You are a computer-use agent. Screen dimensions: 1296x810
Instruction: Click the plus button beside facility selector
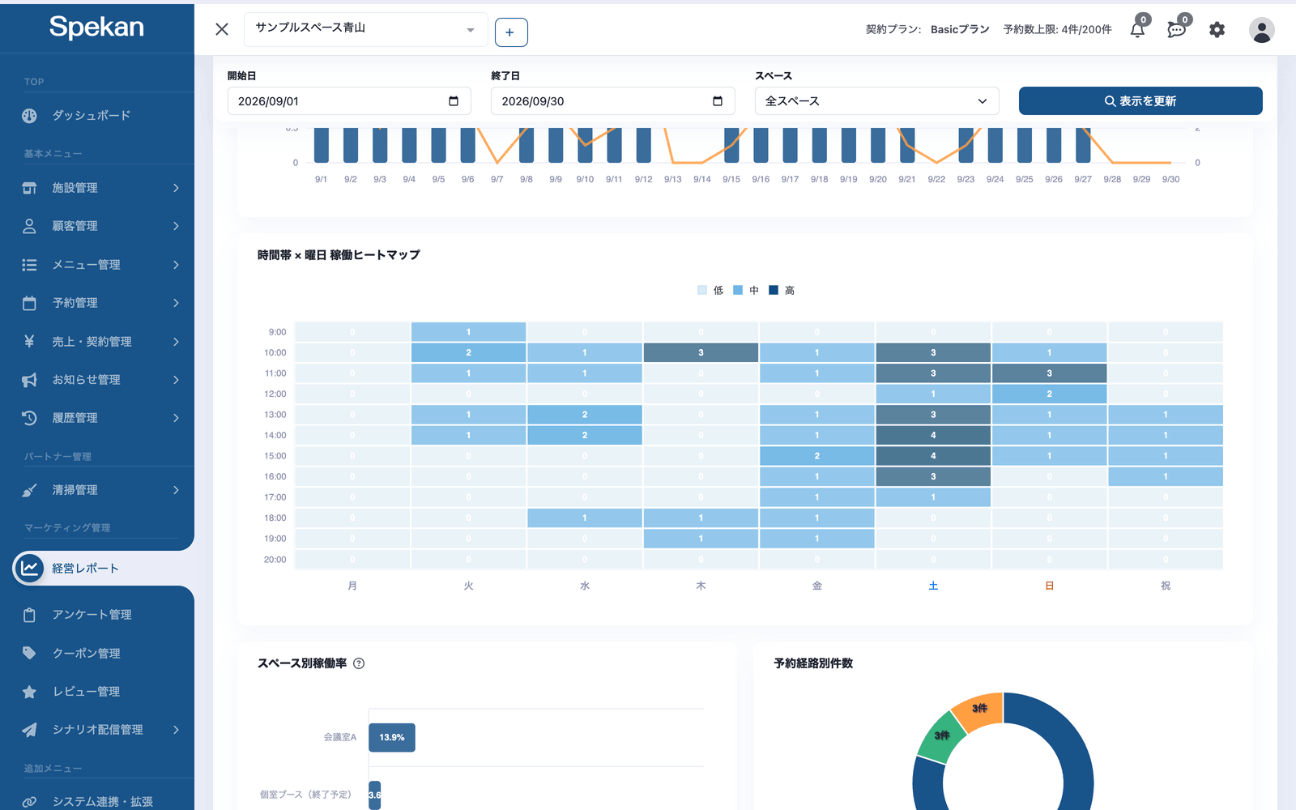tap(510, 32)
